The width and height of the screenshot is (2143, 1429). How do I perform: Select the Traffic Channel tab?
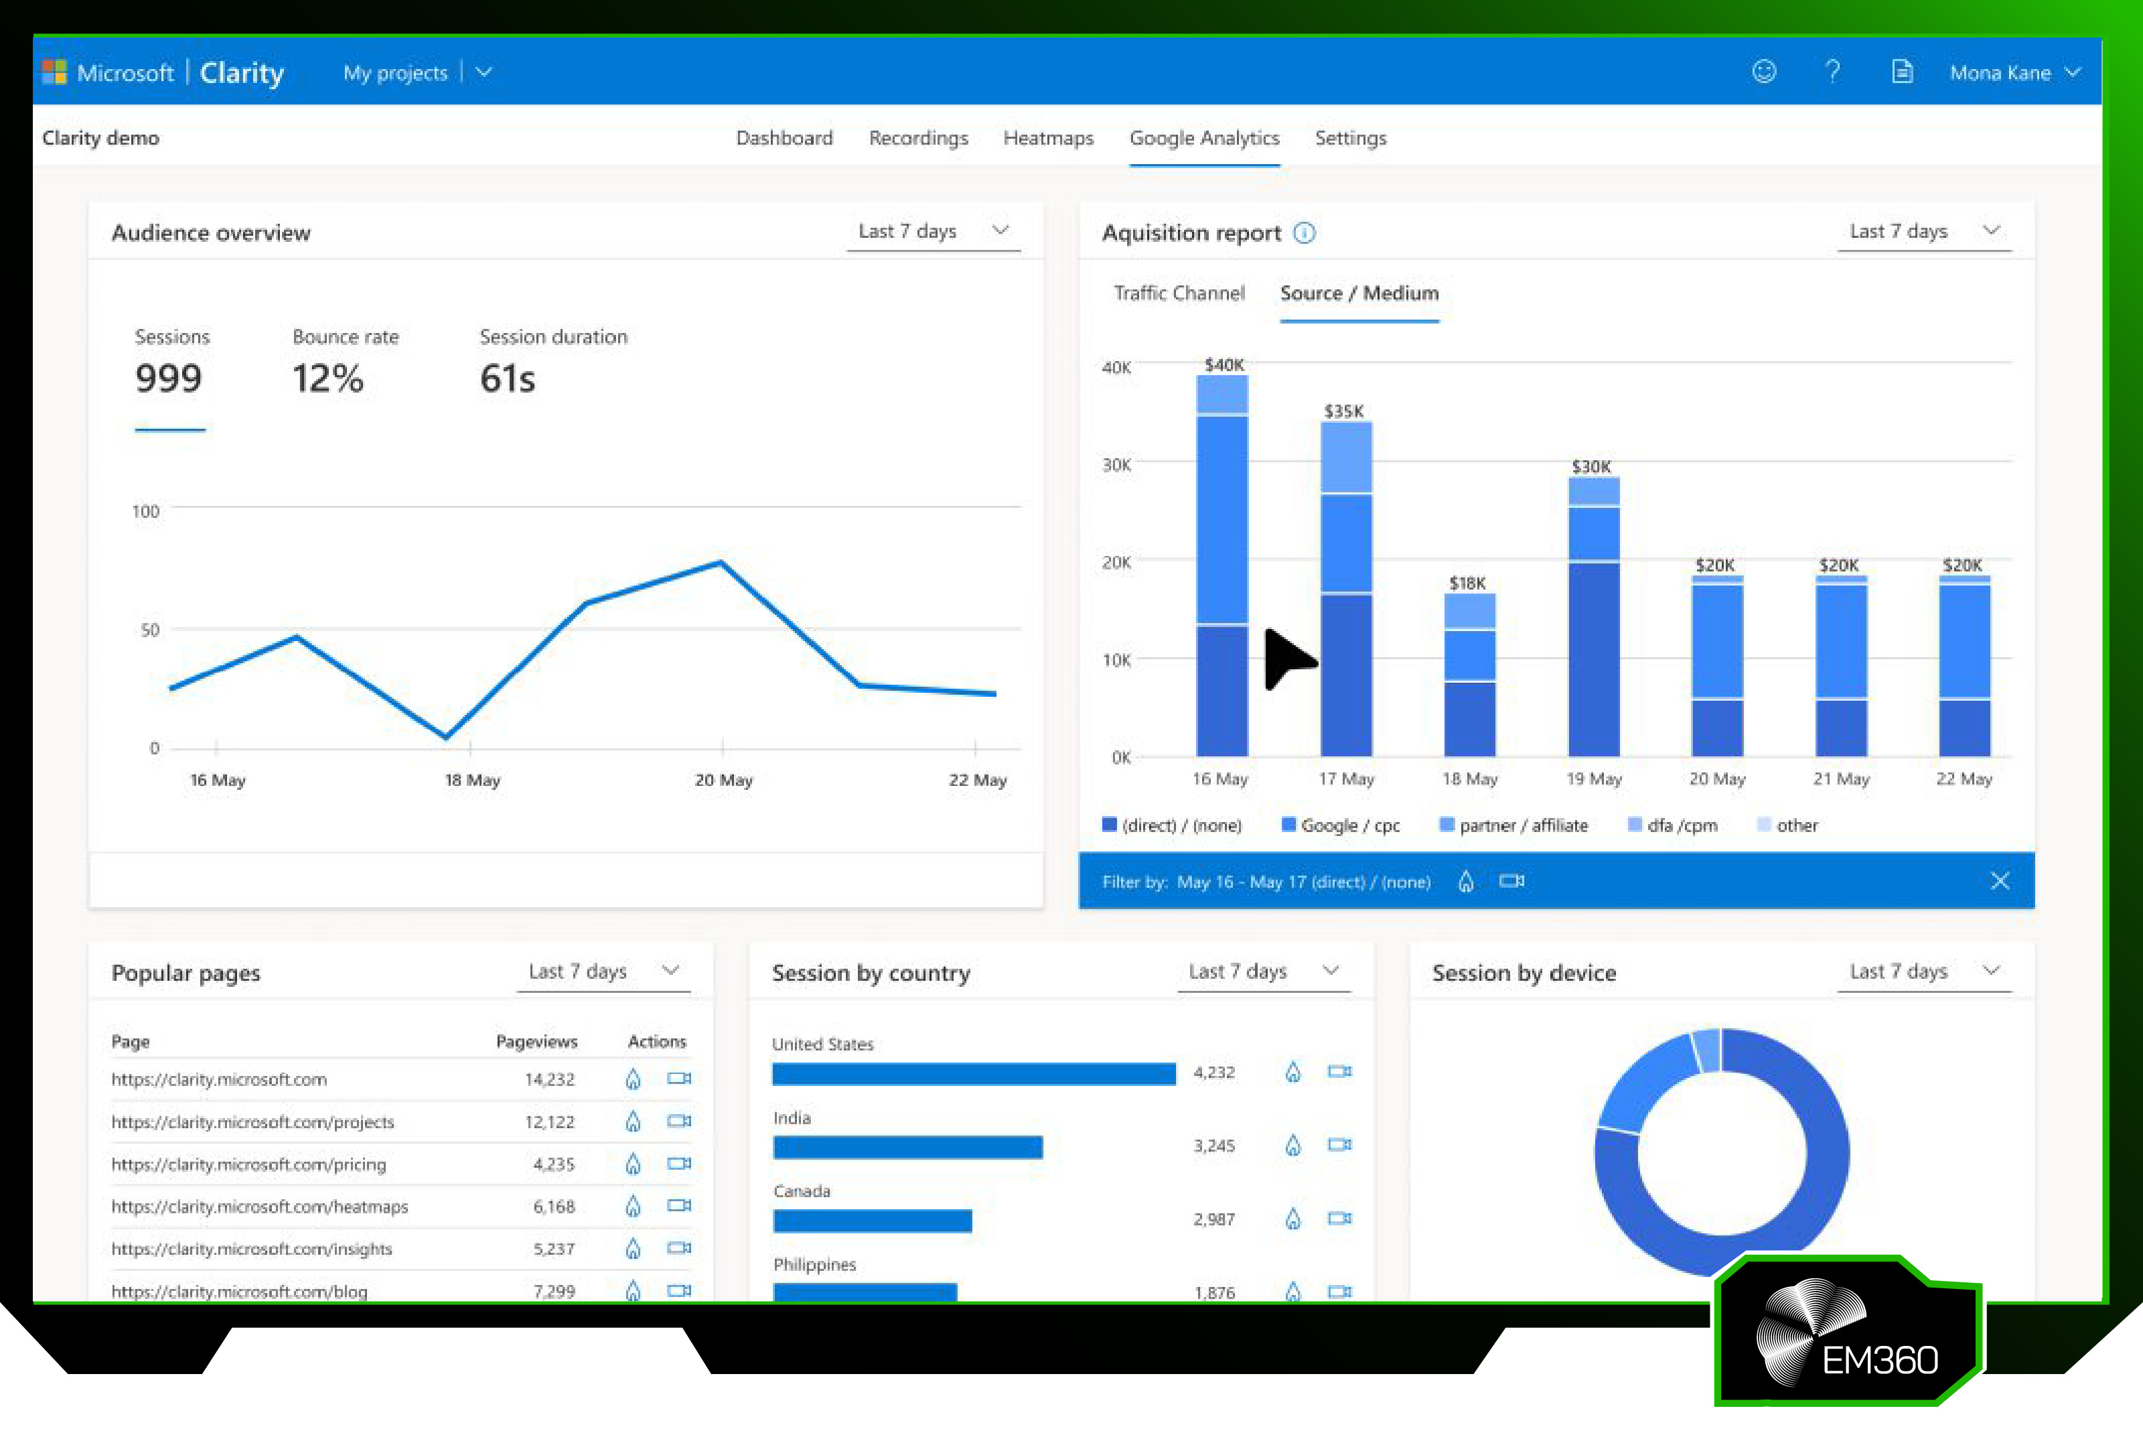point(1179,293)
